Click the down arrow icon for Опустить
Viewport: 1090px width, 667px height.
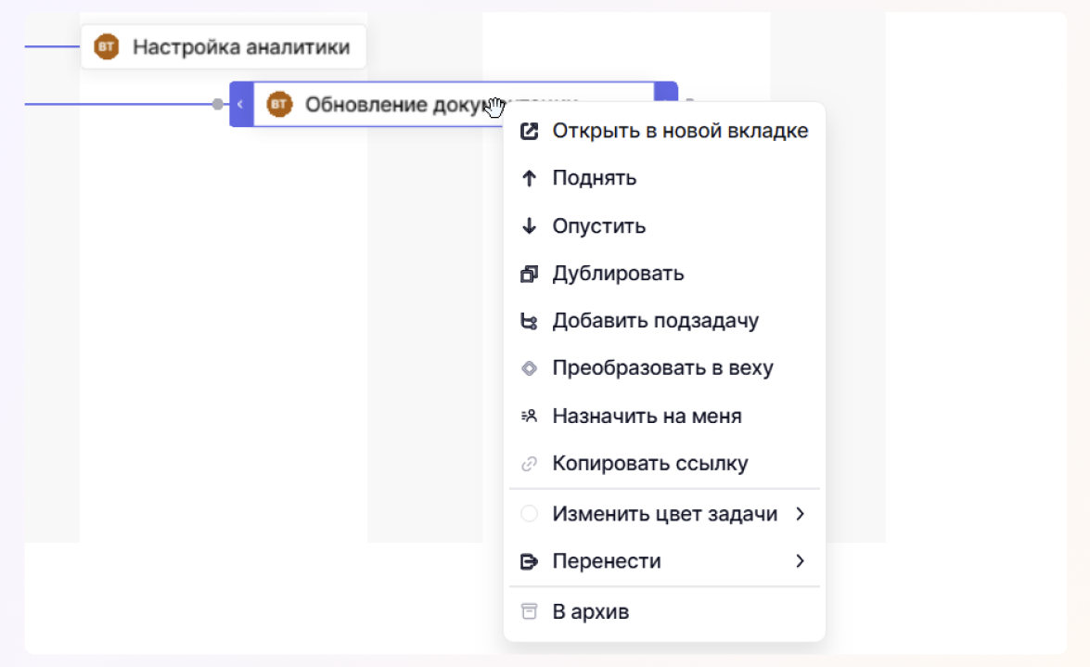[530, 226]
